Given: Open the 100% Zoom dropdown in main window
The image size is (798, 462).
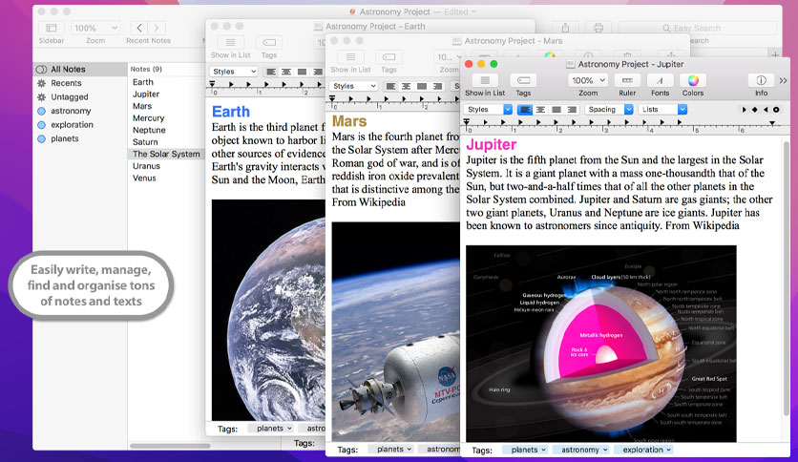Looking at the screenshot, I should pos(95,28).
